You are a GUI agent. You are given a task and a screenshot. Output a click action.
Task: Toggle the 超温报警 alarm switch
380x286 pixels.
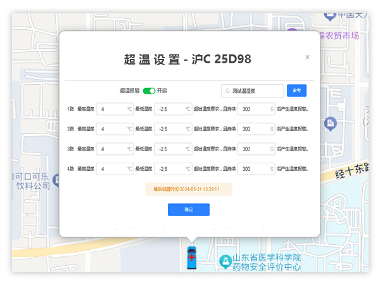point(149,91)
